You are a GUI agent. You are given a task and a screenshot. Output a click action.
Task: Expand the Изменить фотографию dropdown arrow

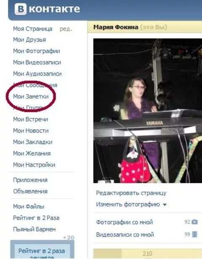165,205
